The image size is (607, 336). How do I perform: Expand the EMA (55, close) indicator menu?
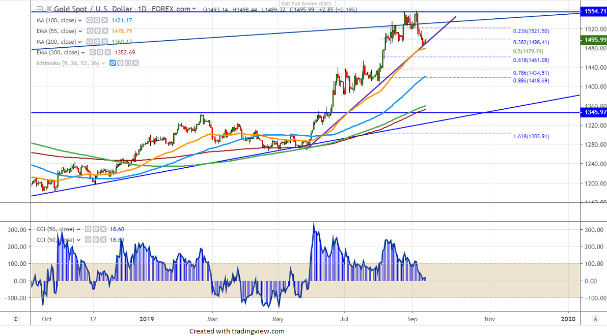[80, 32]
